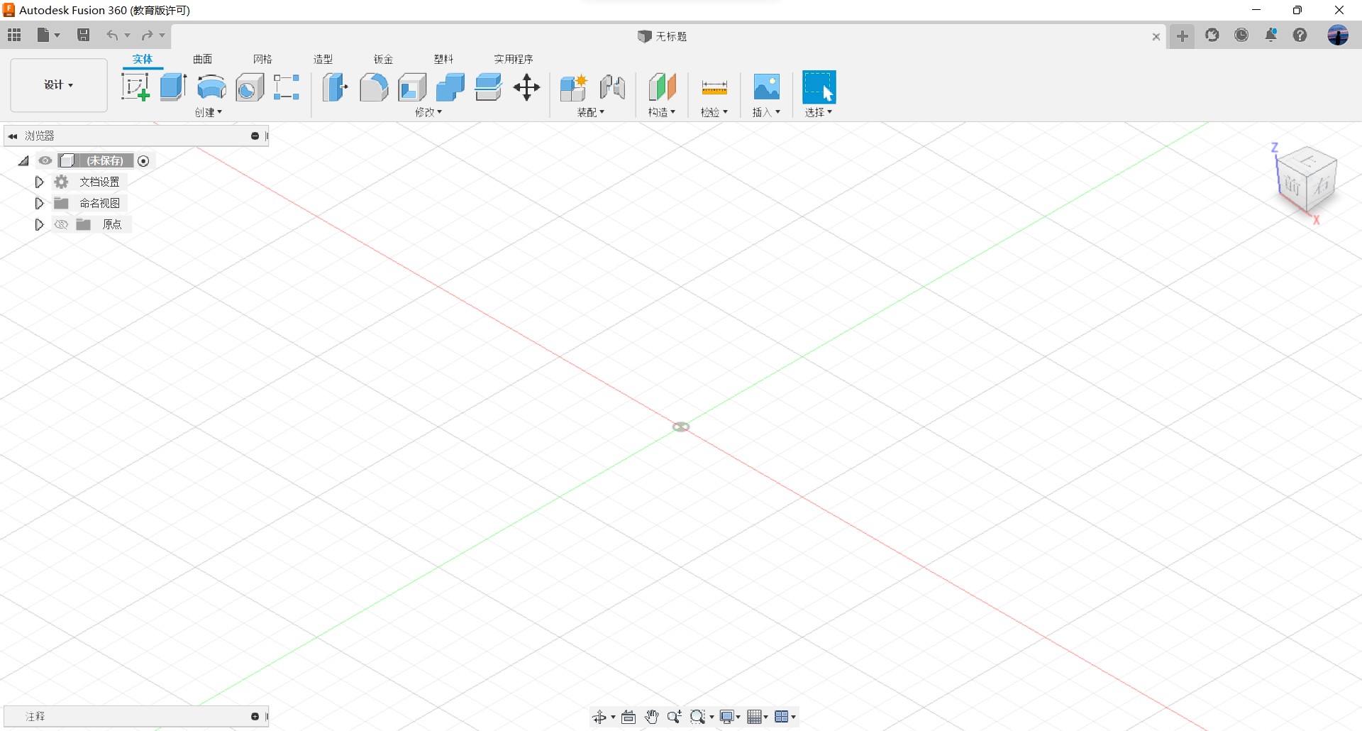The width and height of the screenshot is (1362, 731).
Task: Switch to the 塑料 tab
Action: point(444,59)
